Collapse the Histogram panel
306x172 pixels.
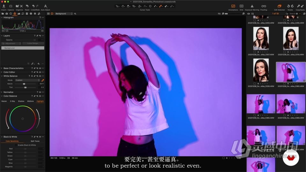coord(2,18)
